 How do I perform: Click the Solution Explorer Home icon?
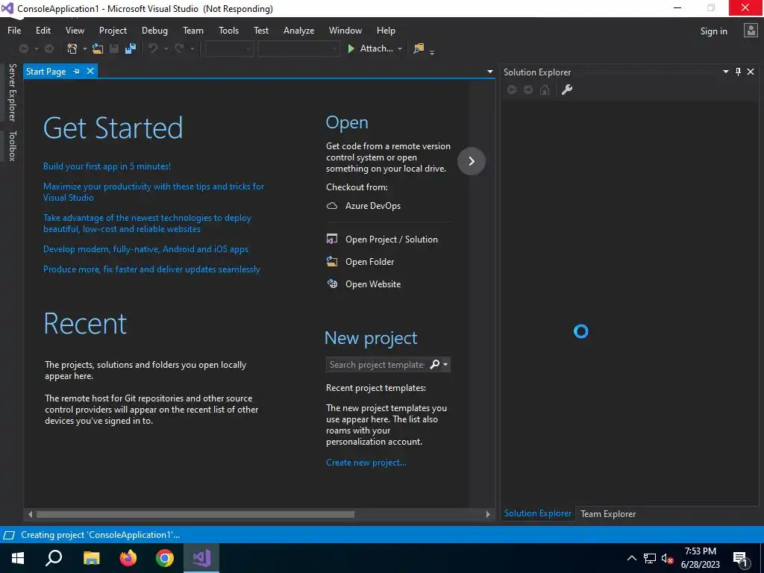545,90
